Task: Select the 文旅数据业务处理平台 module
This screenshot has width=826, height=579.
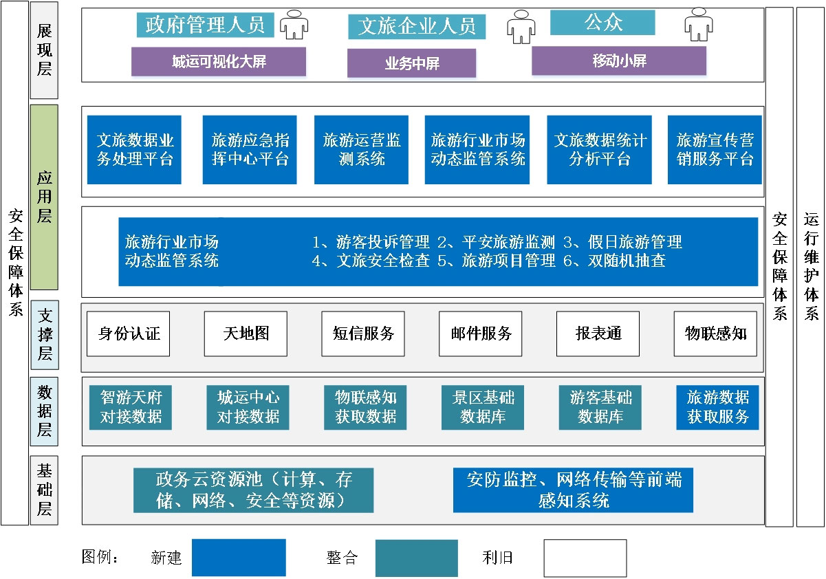Action: coord(134,149)
